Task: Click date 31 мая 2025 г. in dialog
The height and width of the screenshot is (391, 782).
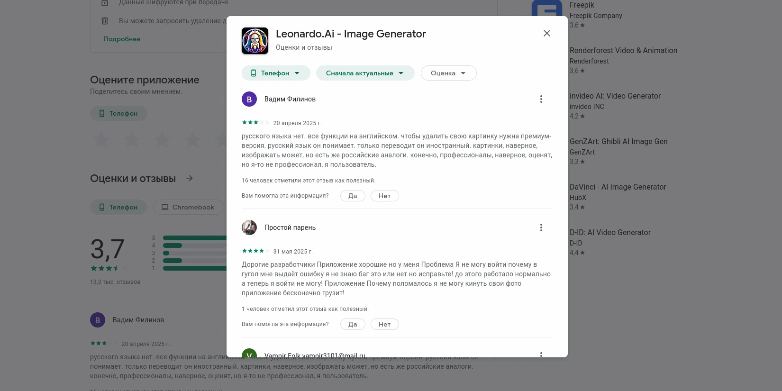Action: coord(293,252)
